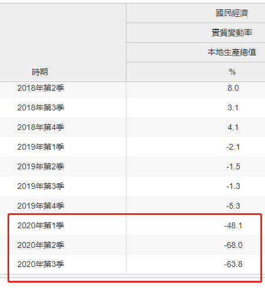Select the 2019年第1季 row label
Screen dimensions: 265x297
(x=41, y=147)
